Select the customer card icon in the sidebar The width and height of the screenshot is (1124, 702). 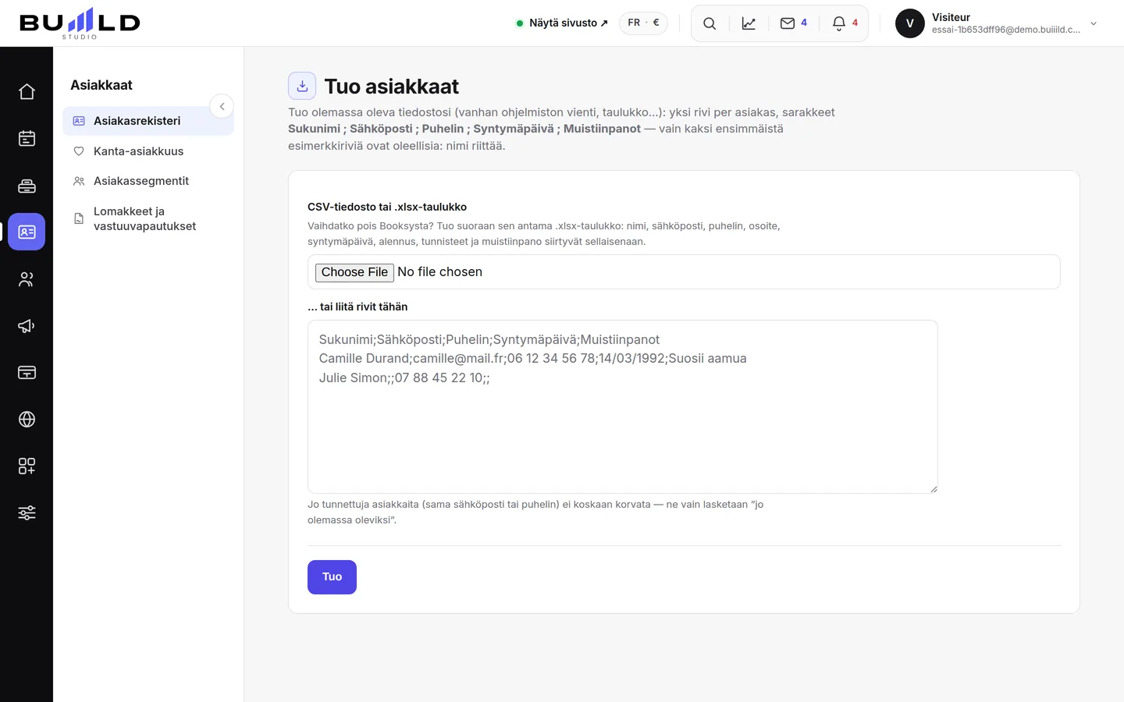[x=27, y=232]
